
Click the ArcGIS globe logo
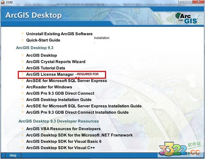[186, 18]
